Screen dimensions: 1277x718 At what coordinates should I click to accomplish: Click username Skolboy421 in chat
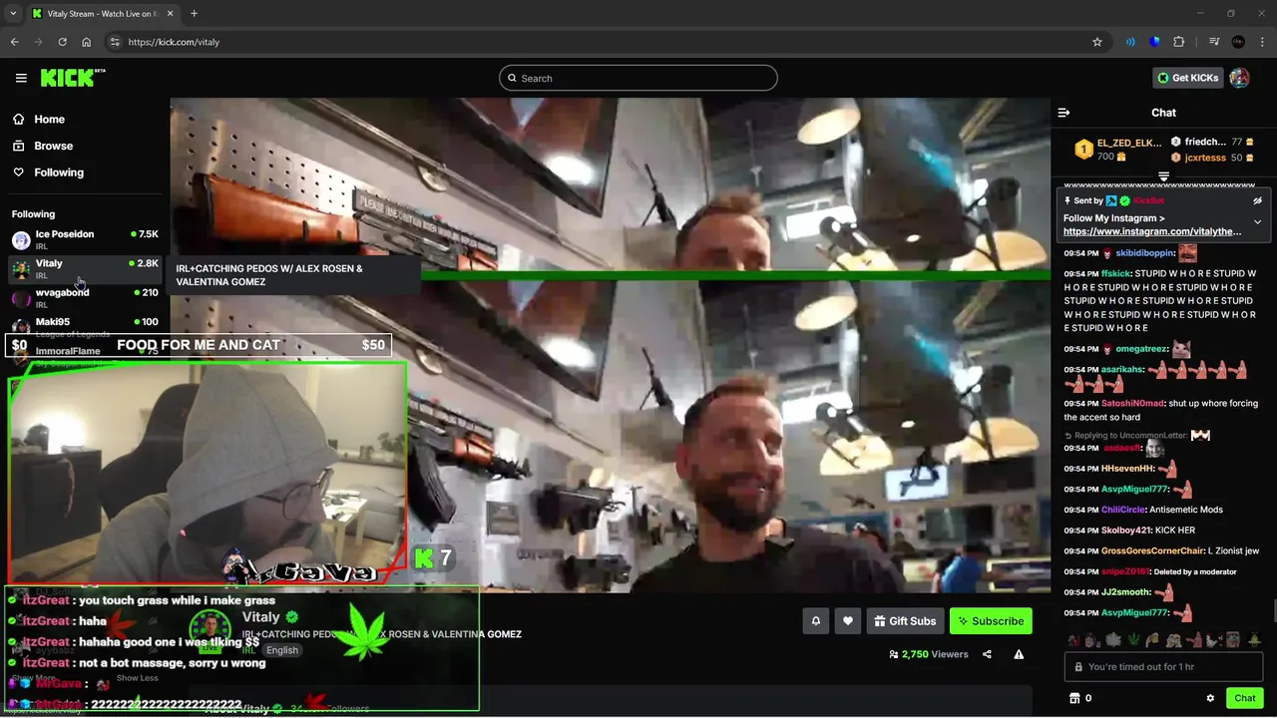coord(1126,531)
